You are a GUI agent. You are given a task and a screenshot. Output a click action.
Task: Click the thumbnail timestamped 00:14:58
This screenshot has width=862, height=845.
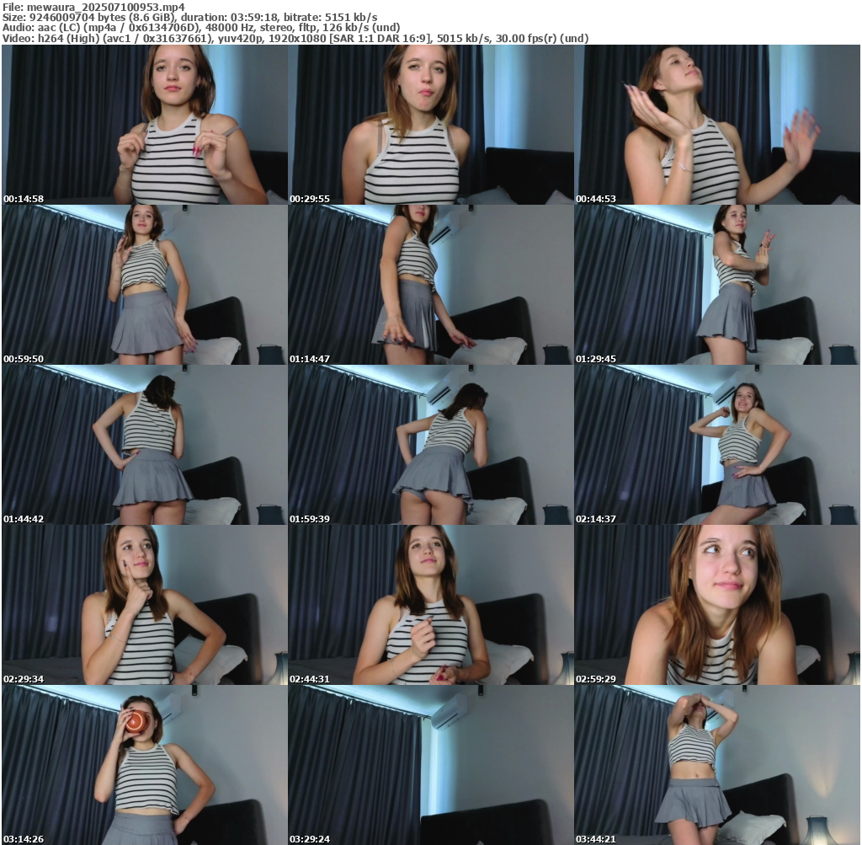coord(145,125)
